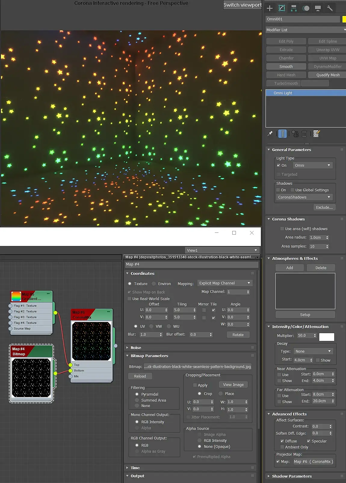Image resolution: width=346 pixels, height=483 pixels.
Task: Toggle the Ambient Only checkbox
Action: (282, 447)
